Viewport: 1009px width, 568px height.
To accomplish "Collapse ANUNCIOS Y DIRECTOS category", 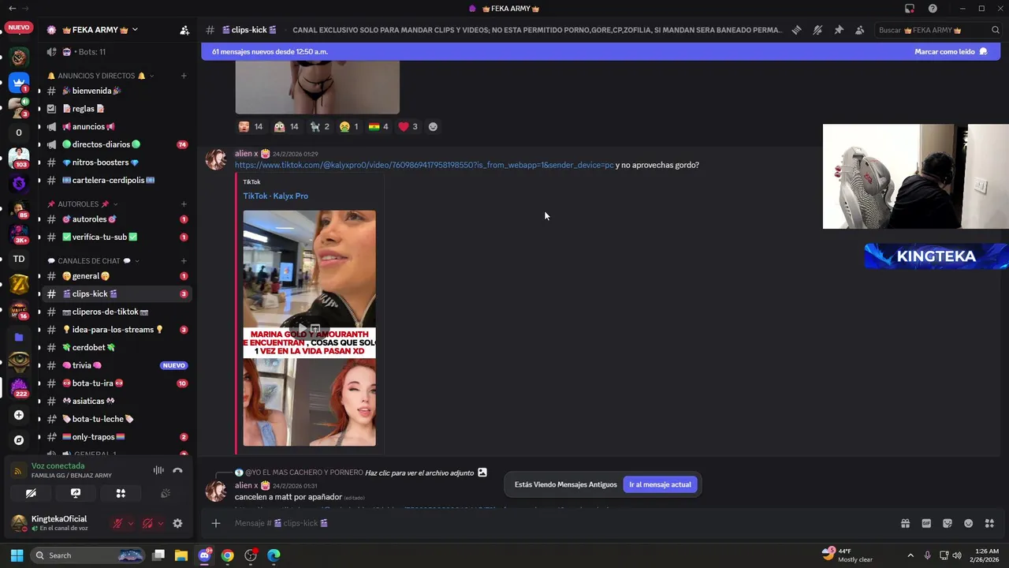I will [x=100, y=76].
